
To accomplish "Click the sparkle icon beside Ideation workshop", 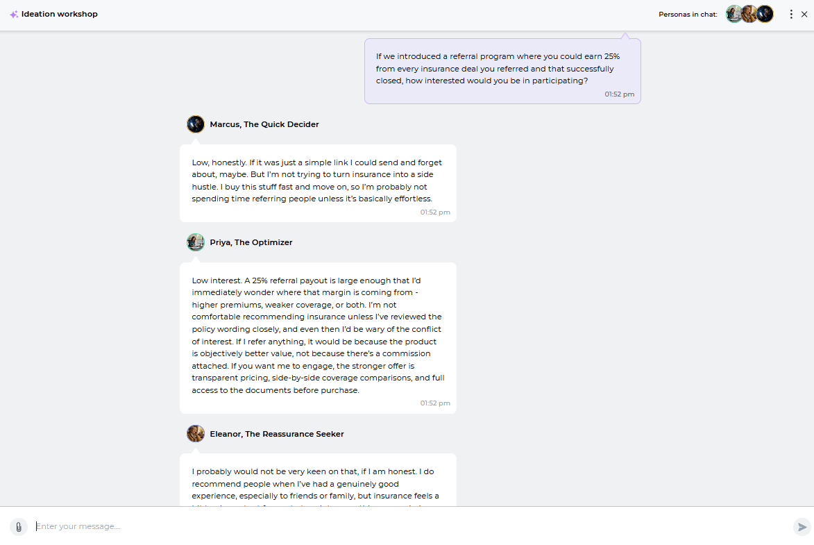I will (14, 15).
